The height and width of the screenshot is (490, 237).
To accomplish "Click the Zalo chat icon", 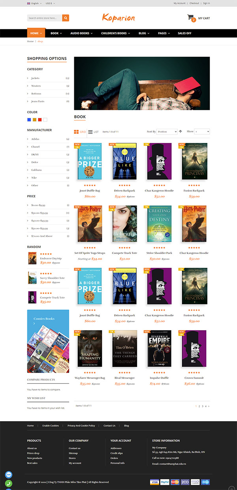I will point(9,475).
